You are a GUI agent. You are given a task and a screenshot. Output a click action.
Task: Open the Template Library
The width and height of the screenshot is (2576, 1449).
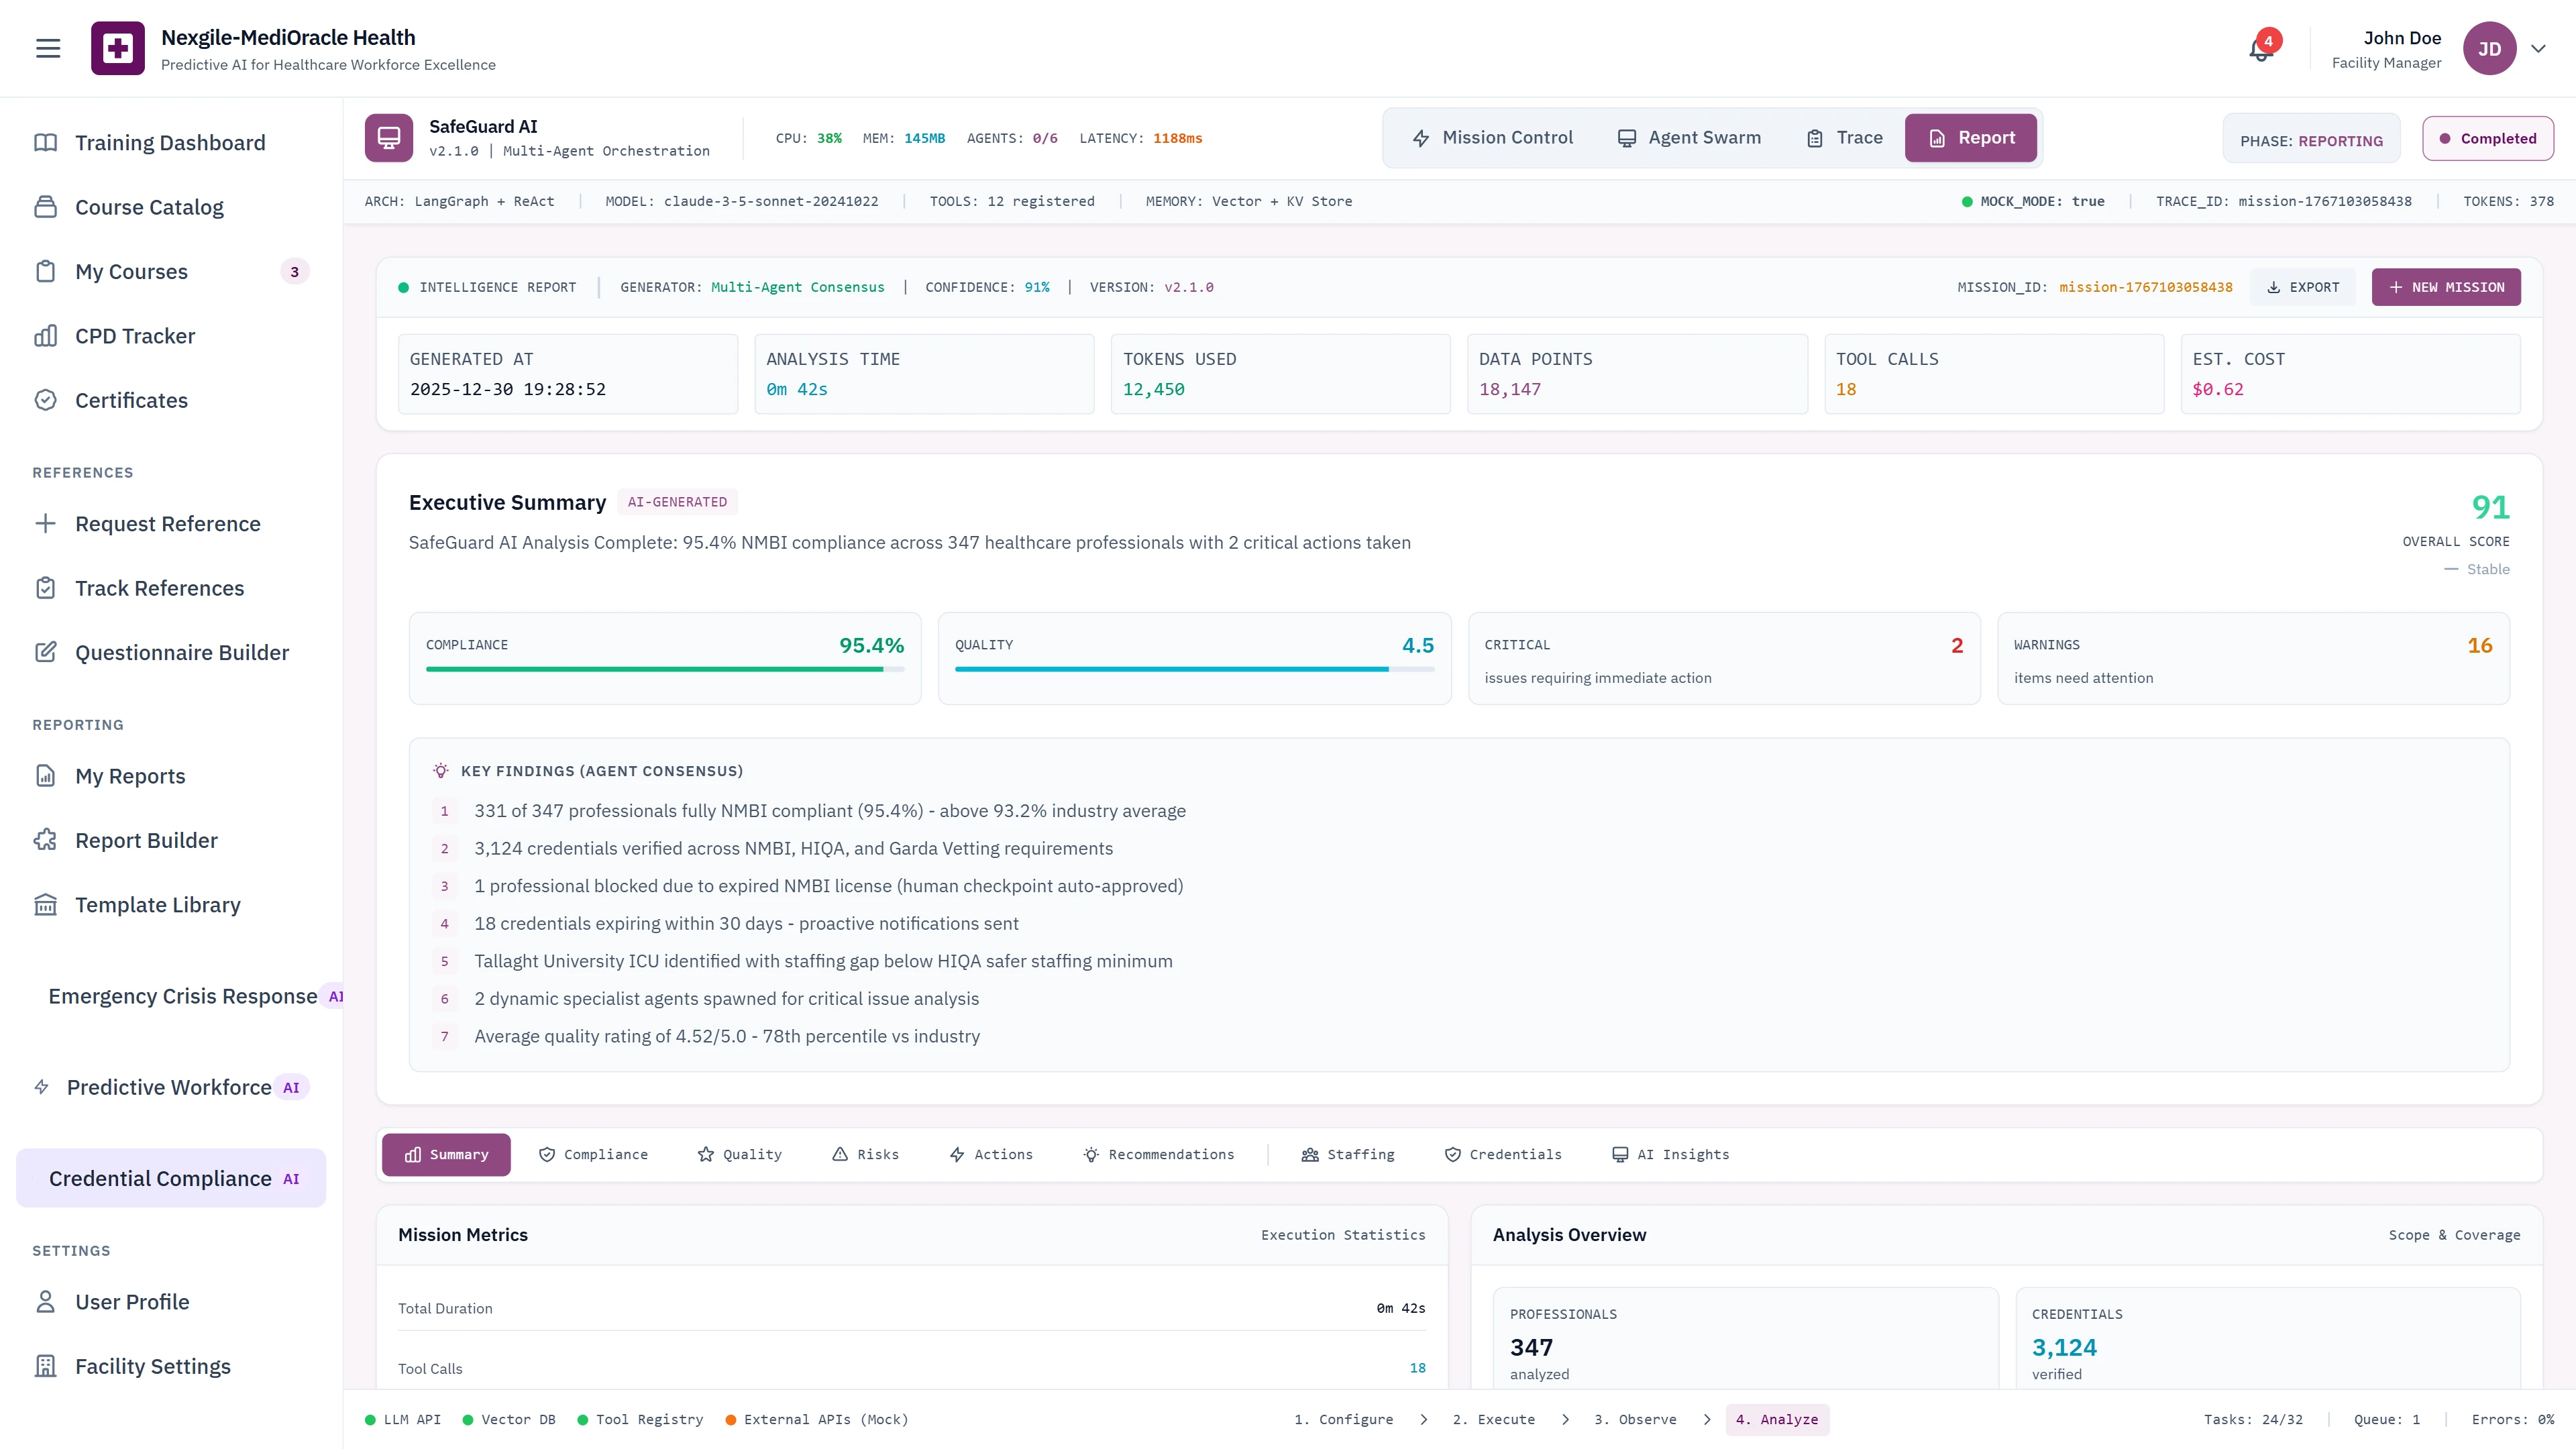pos(158,904)
